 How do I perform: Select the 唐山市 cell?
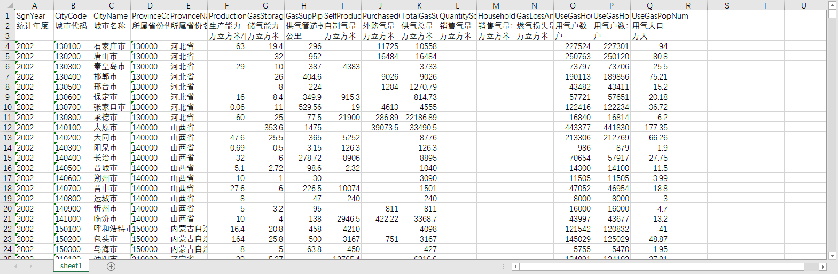point(111,57)
